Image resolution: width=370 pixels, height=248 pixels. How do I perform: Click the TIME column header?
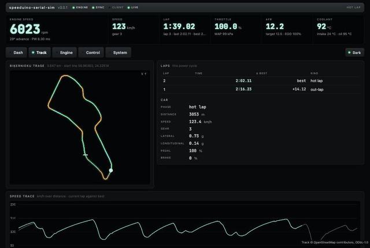click(198, 73)
